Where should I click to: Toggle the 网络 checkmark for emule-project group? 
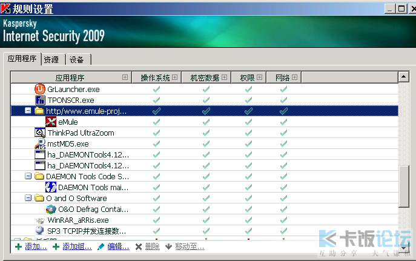click(x=283, y=111)
